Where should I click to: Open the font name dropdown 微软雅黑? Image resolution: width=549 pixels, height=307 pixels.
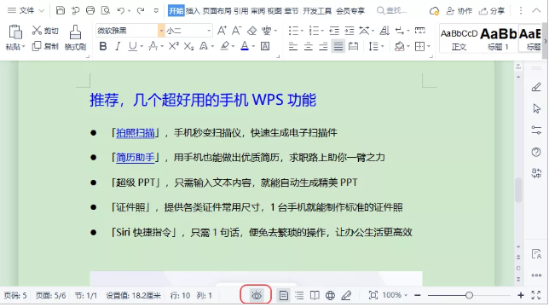tap(161, 31)
